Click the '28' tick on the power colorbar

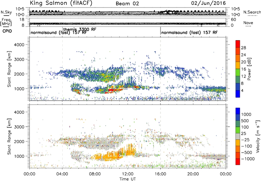(x=243, y=48)
